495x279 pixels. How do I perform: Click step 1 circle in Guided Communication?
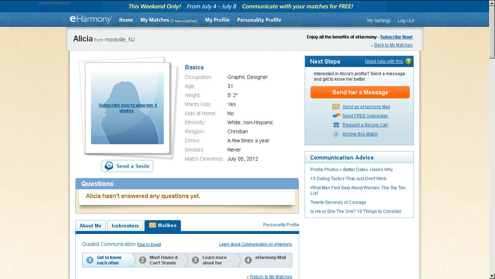click(90, 260)
